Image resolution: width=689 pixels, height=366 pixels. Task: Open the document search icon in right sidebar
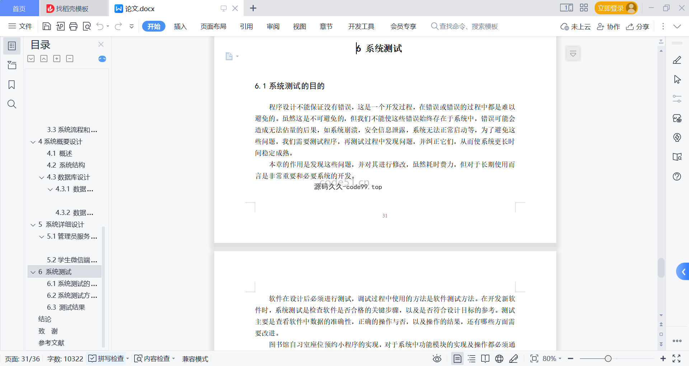pos(677,157)
